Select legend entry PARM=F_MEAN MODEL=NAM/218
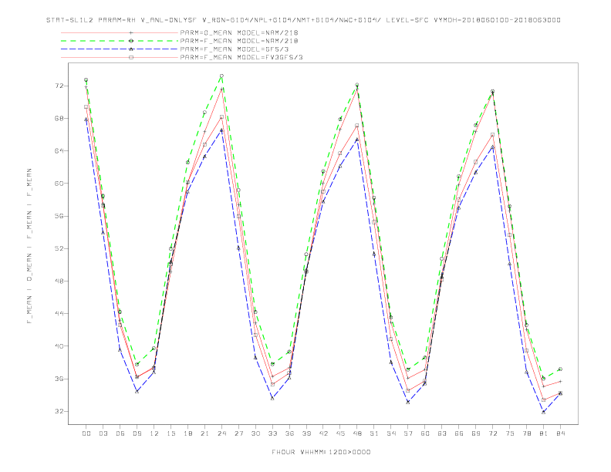This screenshot has width=611, height=472. point(239,41)
